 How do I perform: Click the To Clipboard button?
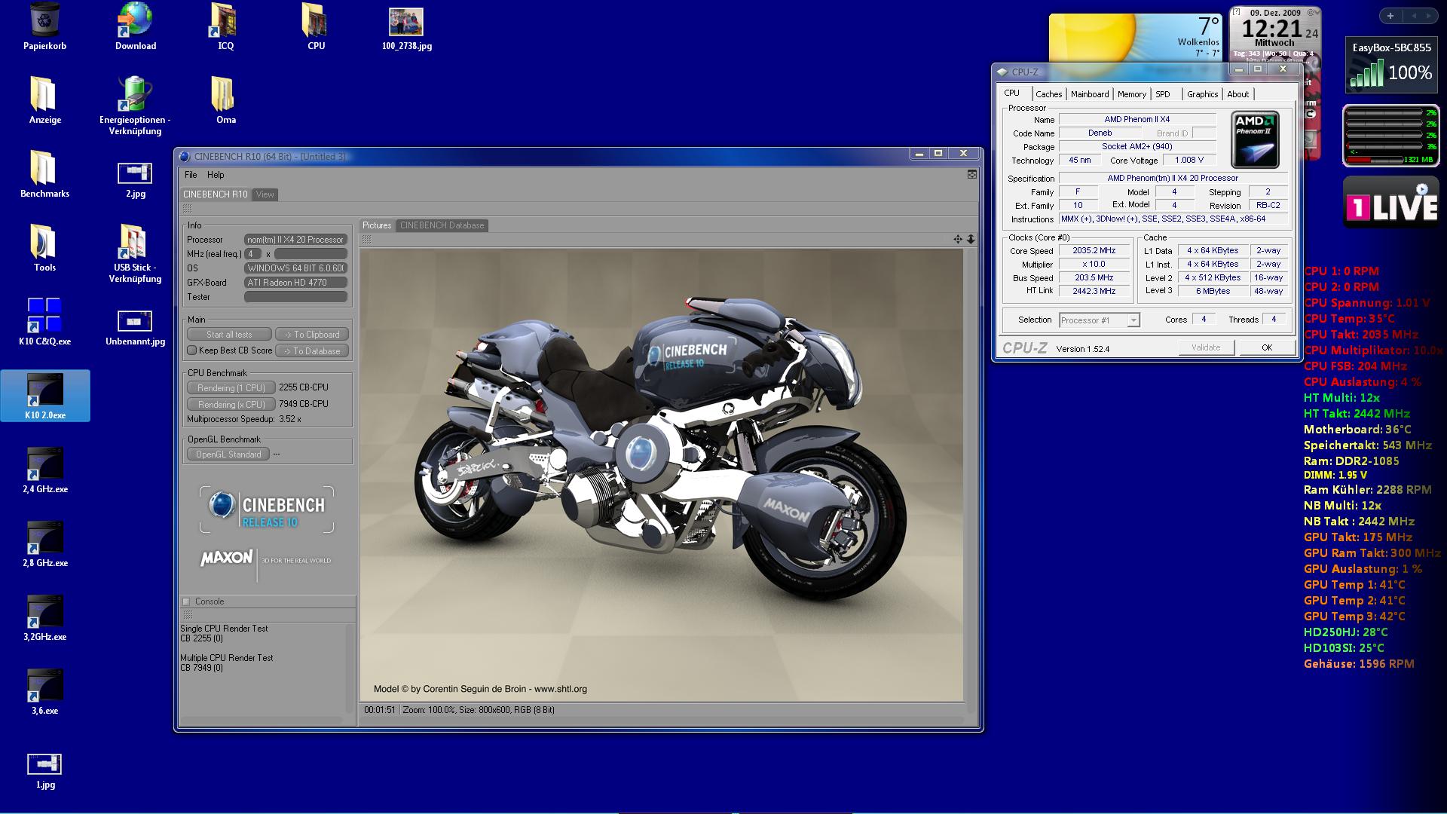point(312,335)
